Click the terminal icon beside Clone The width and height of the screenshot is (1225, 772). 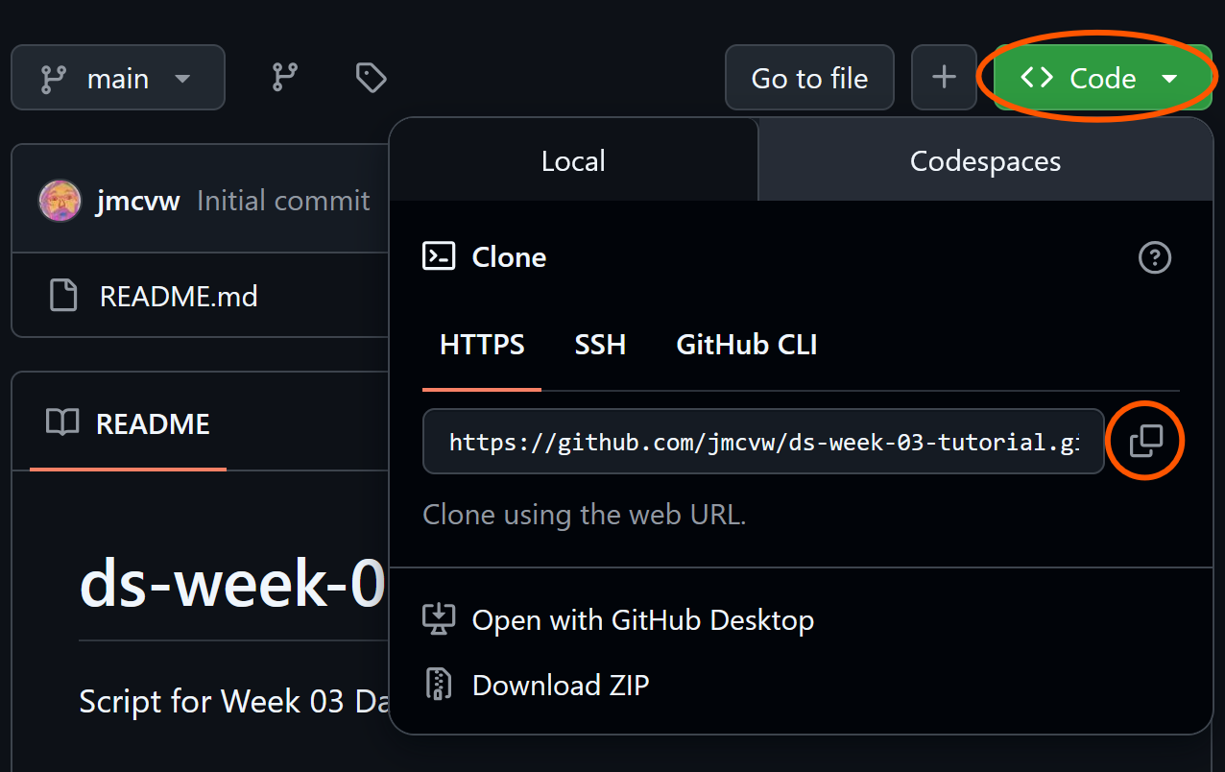tap(439, 256)
